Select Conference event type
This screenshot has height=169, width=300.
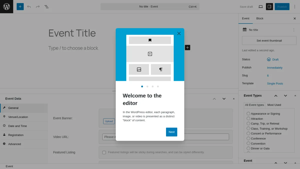click(x=248, y=138)
